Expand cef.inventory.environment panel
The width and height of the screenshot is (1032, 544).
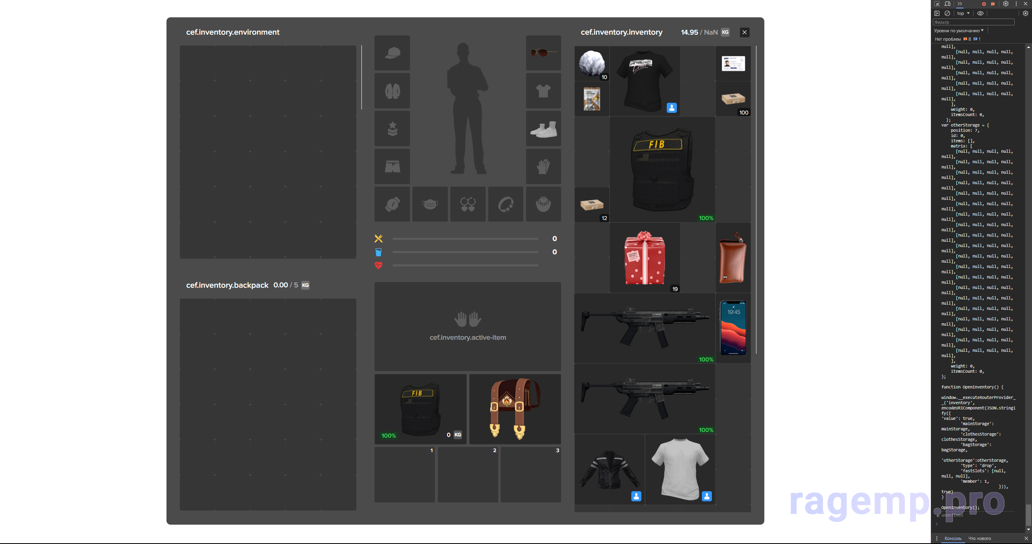pos(232,31)
